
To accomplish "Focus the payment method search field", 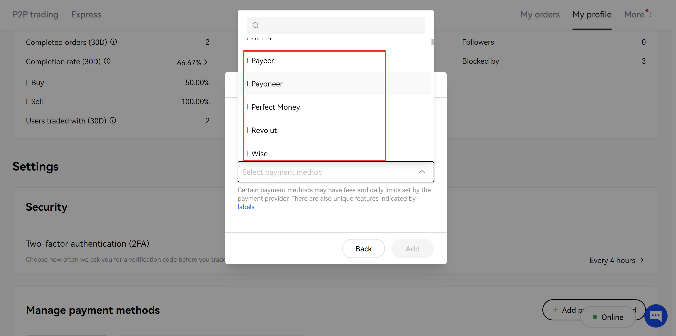I will coord(336,25).
